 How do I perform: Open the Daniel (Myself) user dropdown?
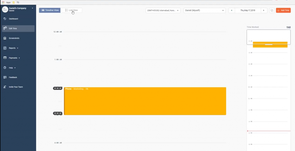tap(204, 10)
